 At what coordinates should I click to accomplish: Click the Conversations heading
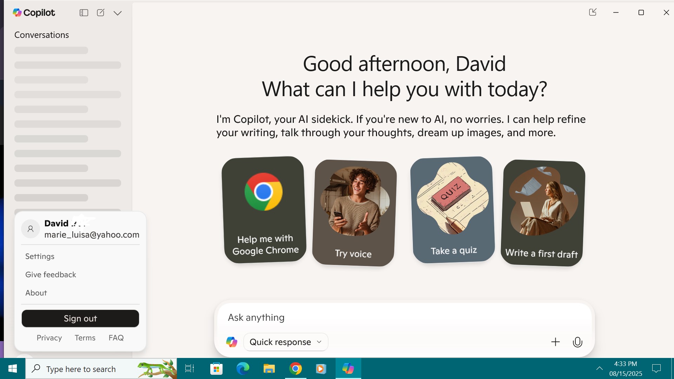click(x=42, y=35)
